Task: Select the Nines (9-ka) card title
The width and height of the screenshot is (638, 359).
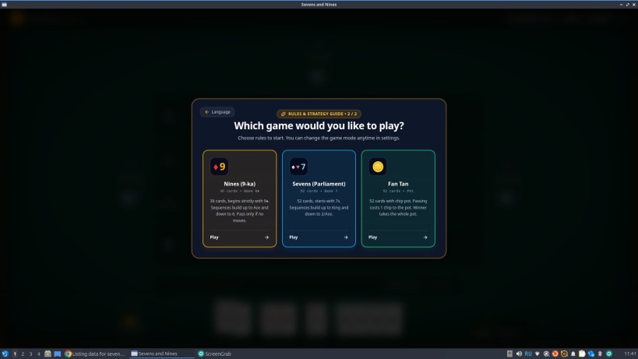Action: [240, 184]
